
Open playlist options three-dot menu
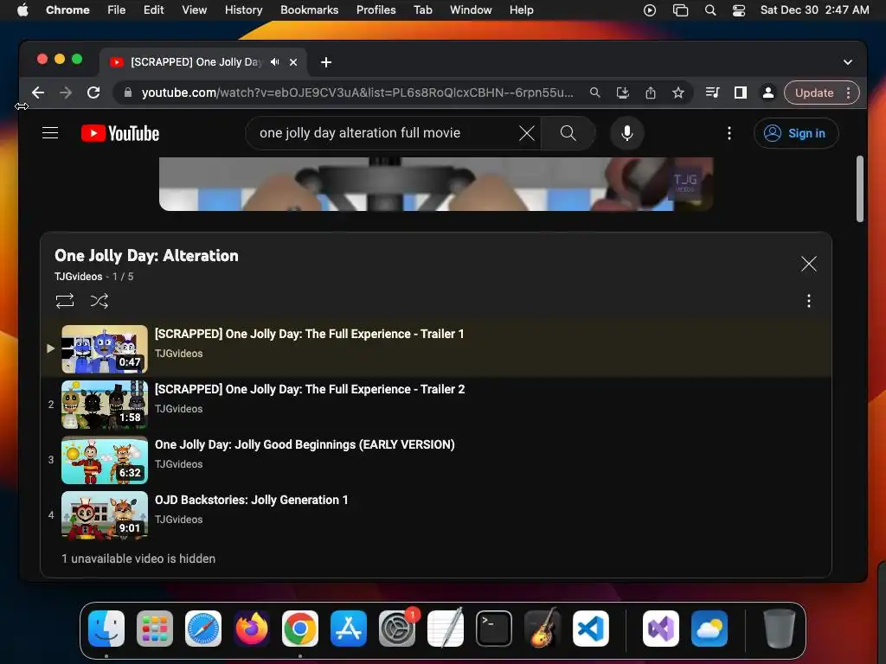(809, 301)
